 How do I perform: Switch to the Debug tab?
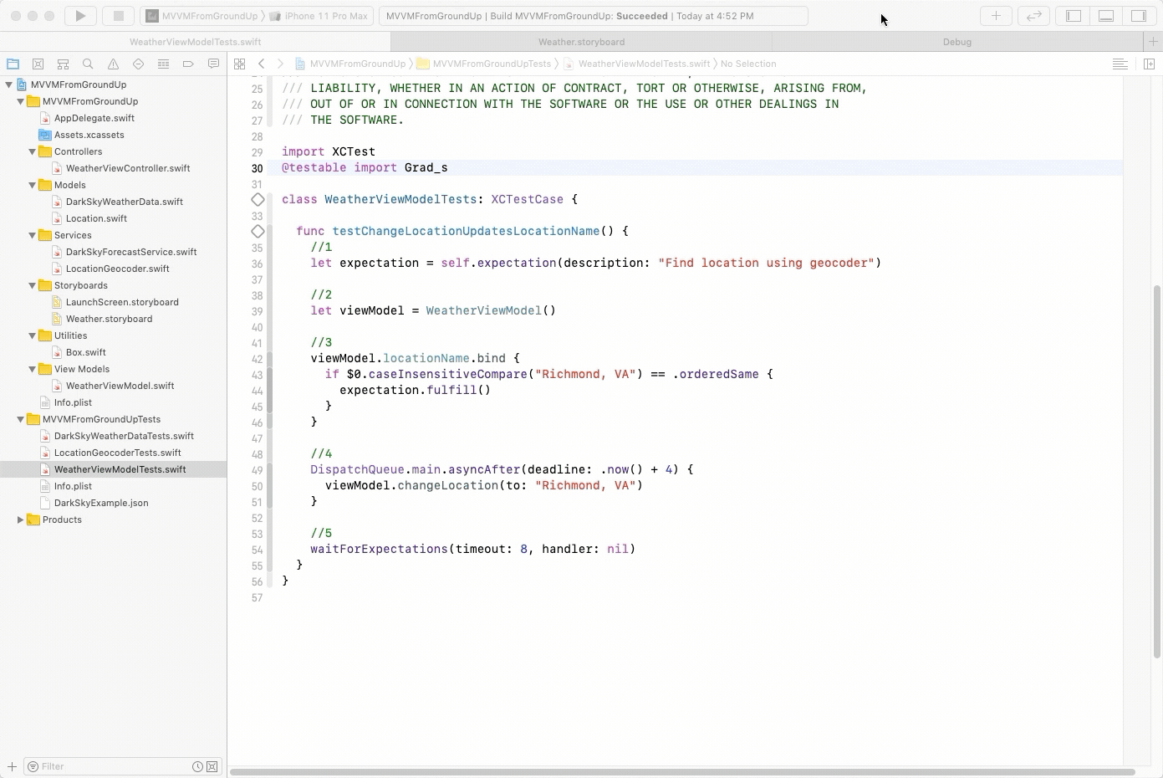pos(957,42)
